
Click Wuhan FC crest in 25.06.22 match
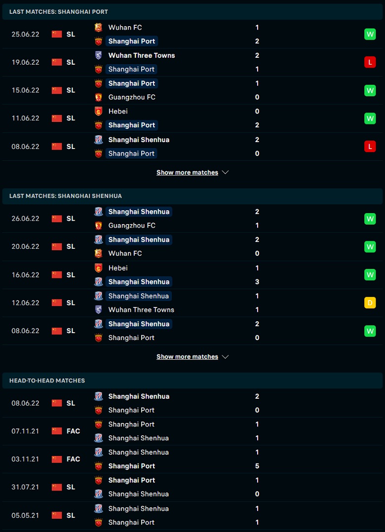coord(98,28)
